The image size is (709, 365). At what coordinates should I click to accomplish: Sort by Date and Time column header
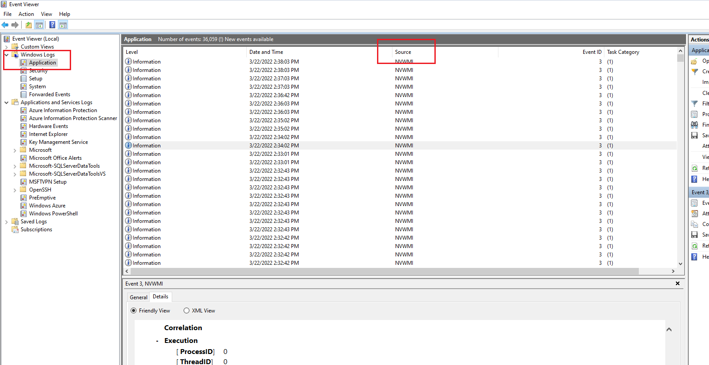319,52
